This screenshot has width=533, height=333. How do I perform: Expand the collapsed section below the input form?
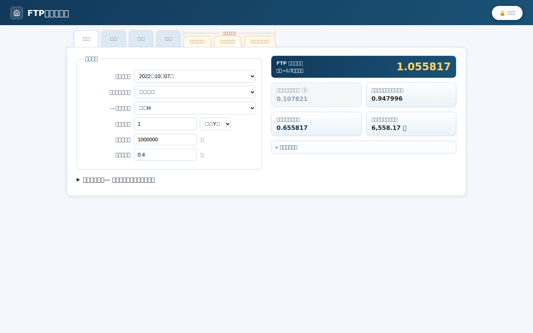tap(115, 180)
